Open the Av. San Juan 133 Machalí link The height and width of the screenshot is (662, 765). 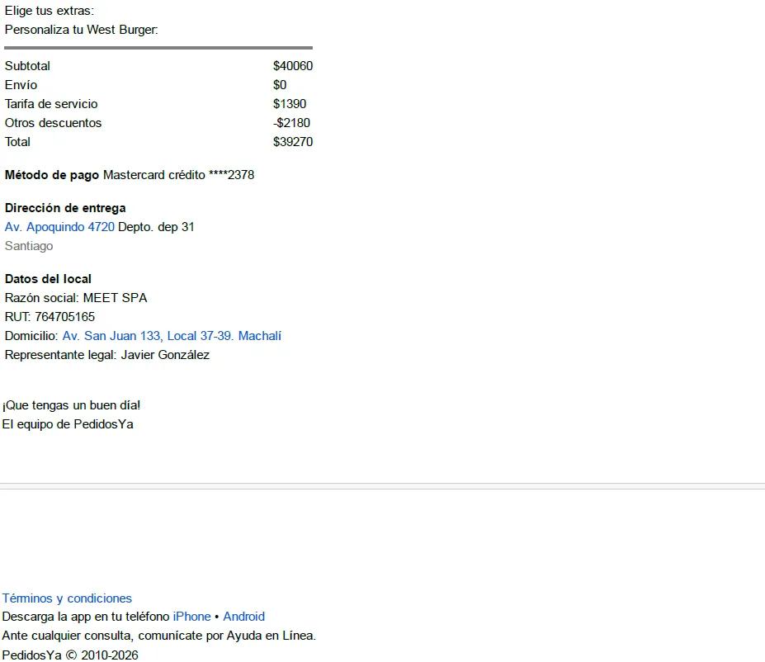pyautogui.click(x=172, y=336)
